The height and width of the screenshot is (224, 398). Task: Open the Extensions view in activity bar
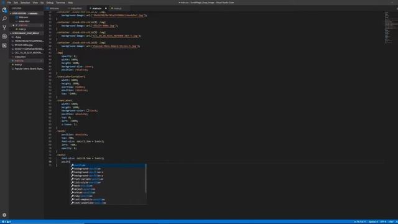point(4,45)
